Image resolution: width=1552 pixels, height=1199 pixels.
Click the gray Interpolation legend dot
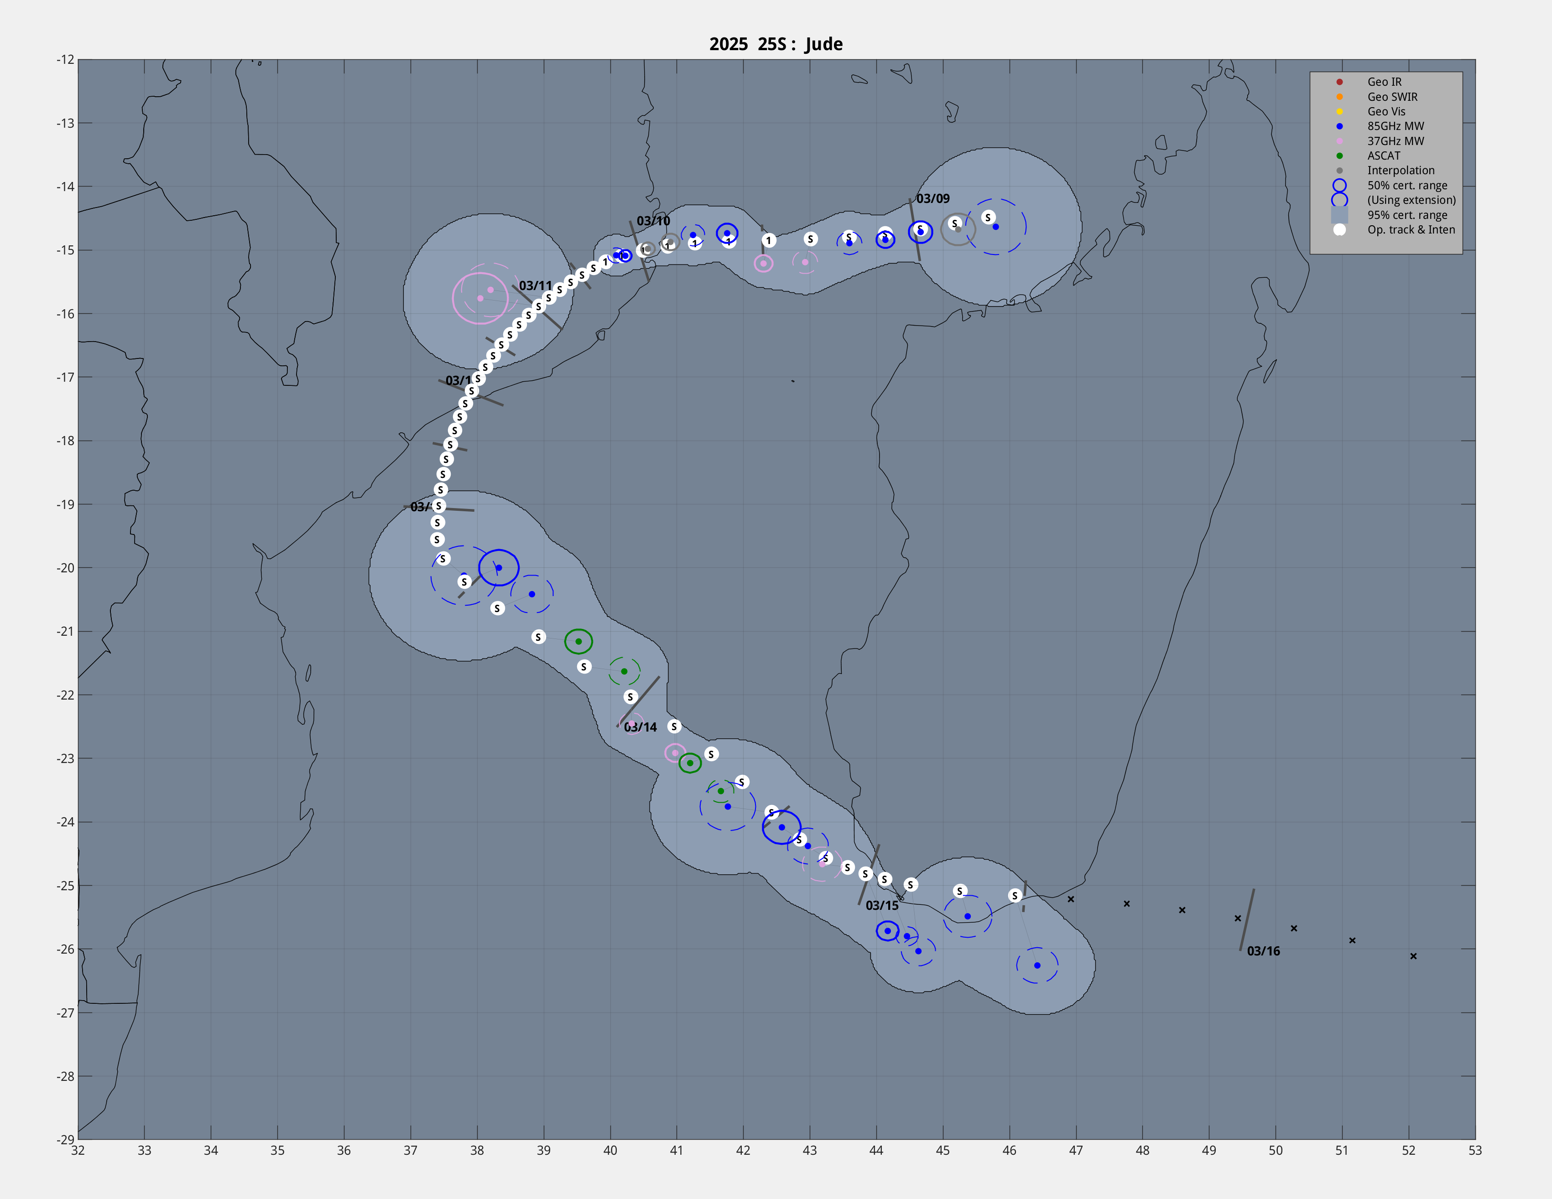(1339, 171)
